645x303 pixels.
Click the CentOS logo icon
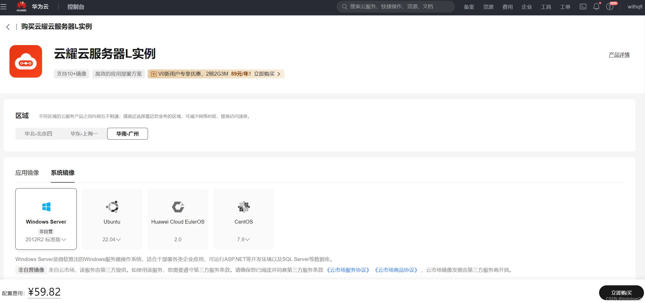click(244, 207)
